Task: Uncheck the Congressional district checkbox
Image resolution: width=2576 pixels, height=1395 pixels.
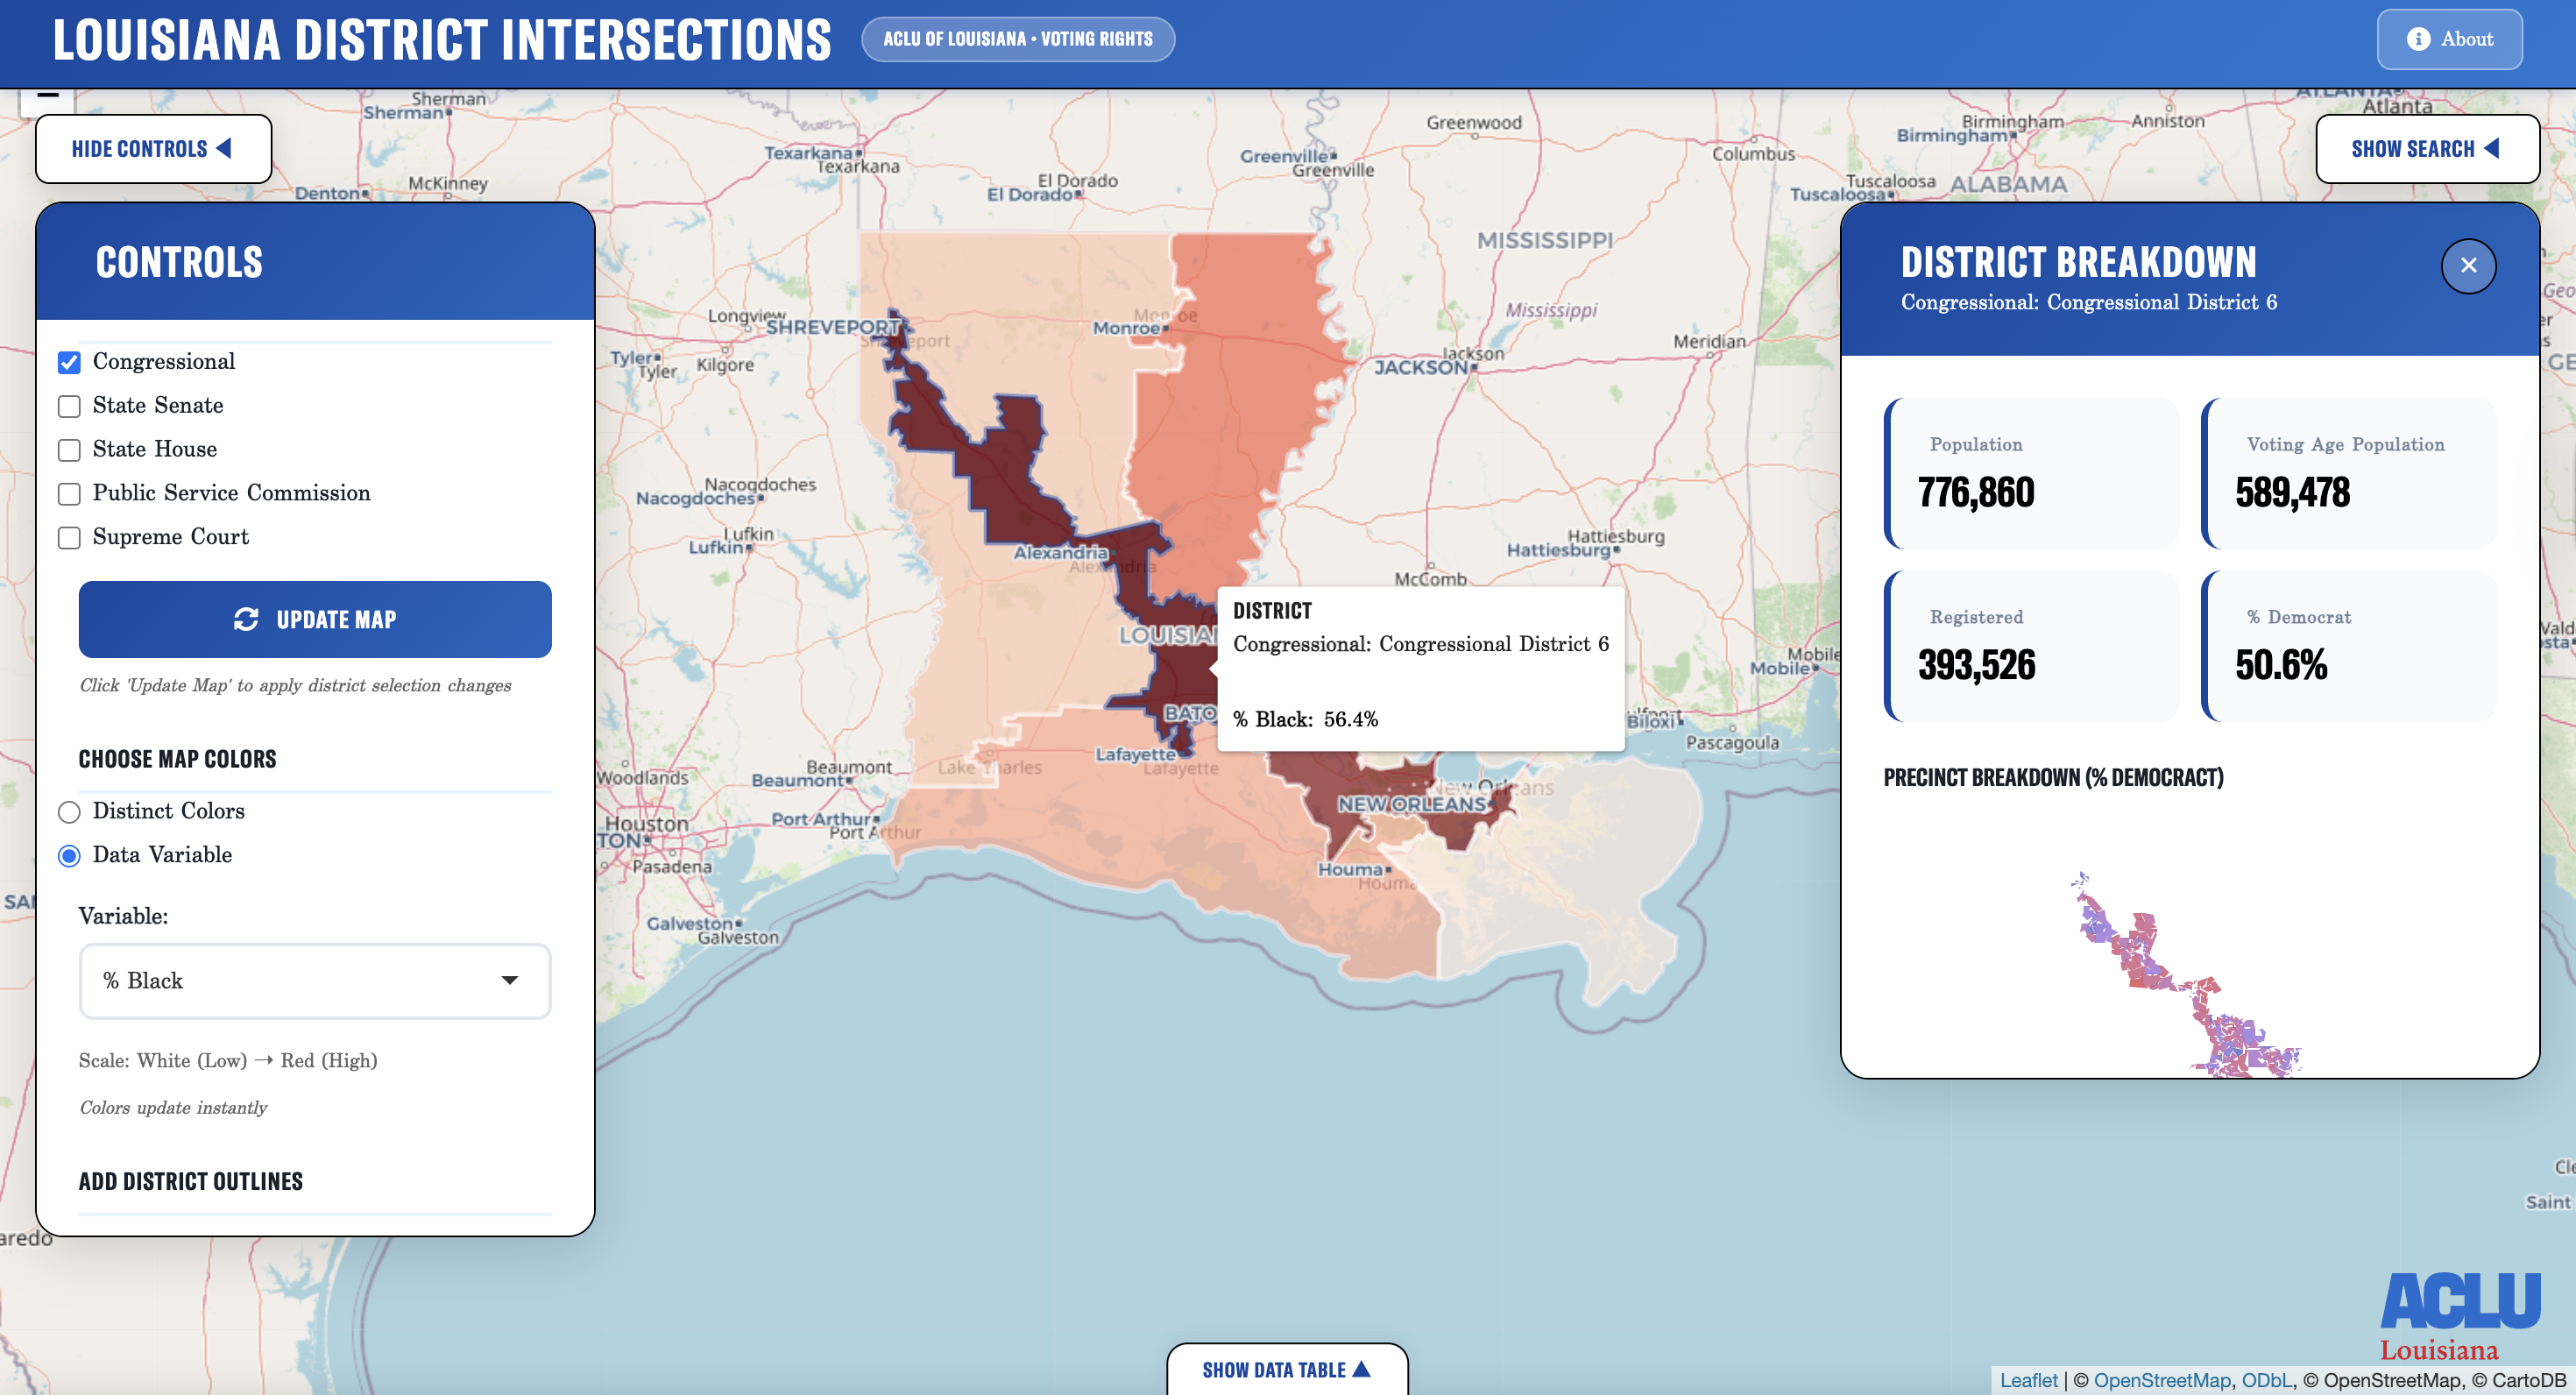Action: 69,362
